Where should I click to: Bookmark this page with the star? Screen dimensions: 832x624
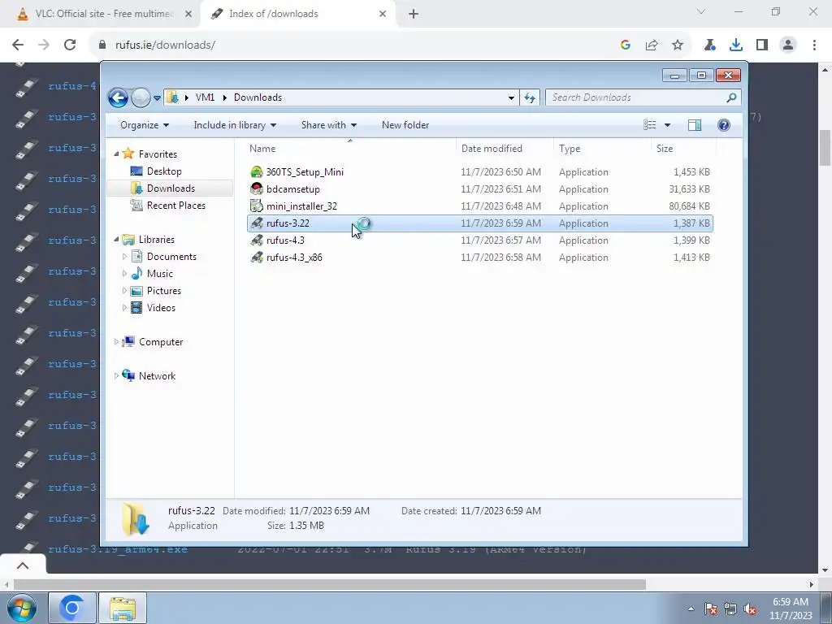pyautogui.click(x=678, y=45)
